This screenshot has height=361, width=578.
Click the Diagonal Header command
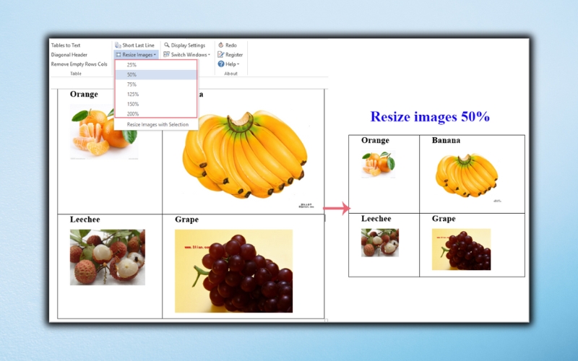69,55
